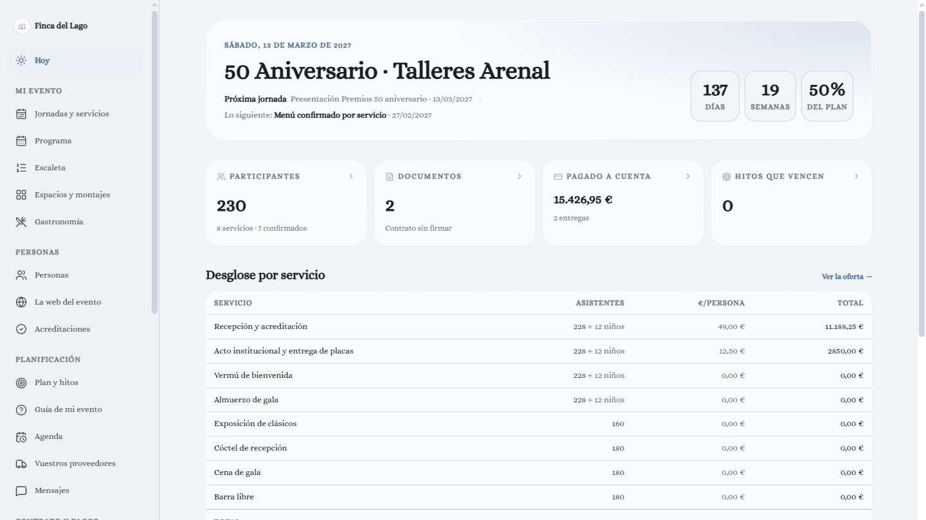
Task: Follow the Ver la oferta link
Action: (x=847, y=276)
